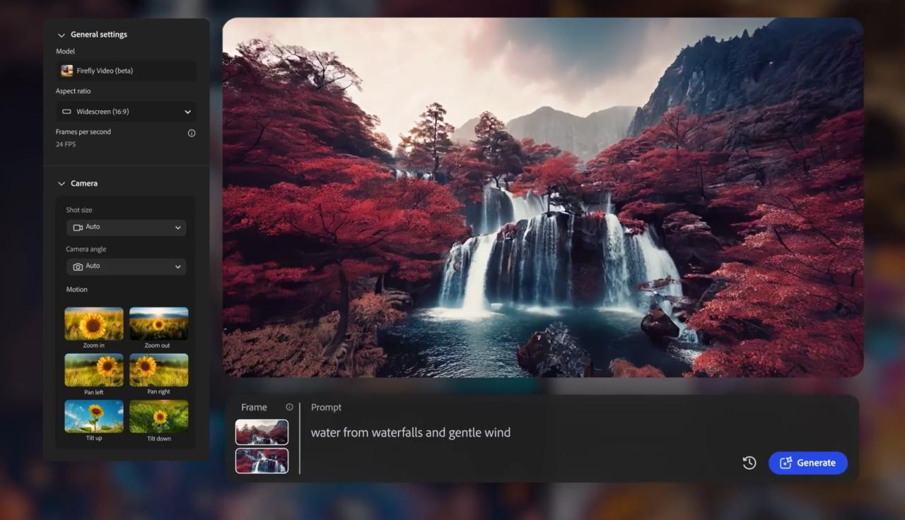Open the Firefly Video (beta) model selector
The width and height of the screenshot is (905, 520).
(x=126, y=71)
